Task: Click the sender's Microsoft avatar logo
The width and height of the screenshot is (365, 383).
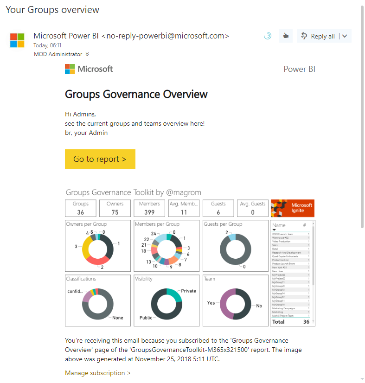Action: [17, 40]
